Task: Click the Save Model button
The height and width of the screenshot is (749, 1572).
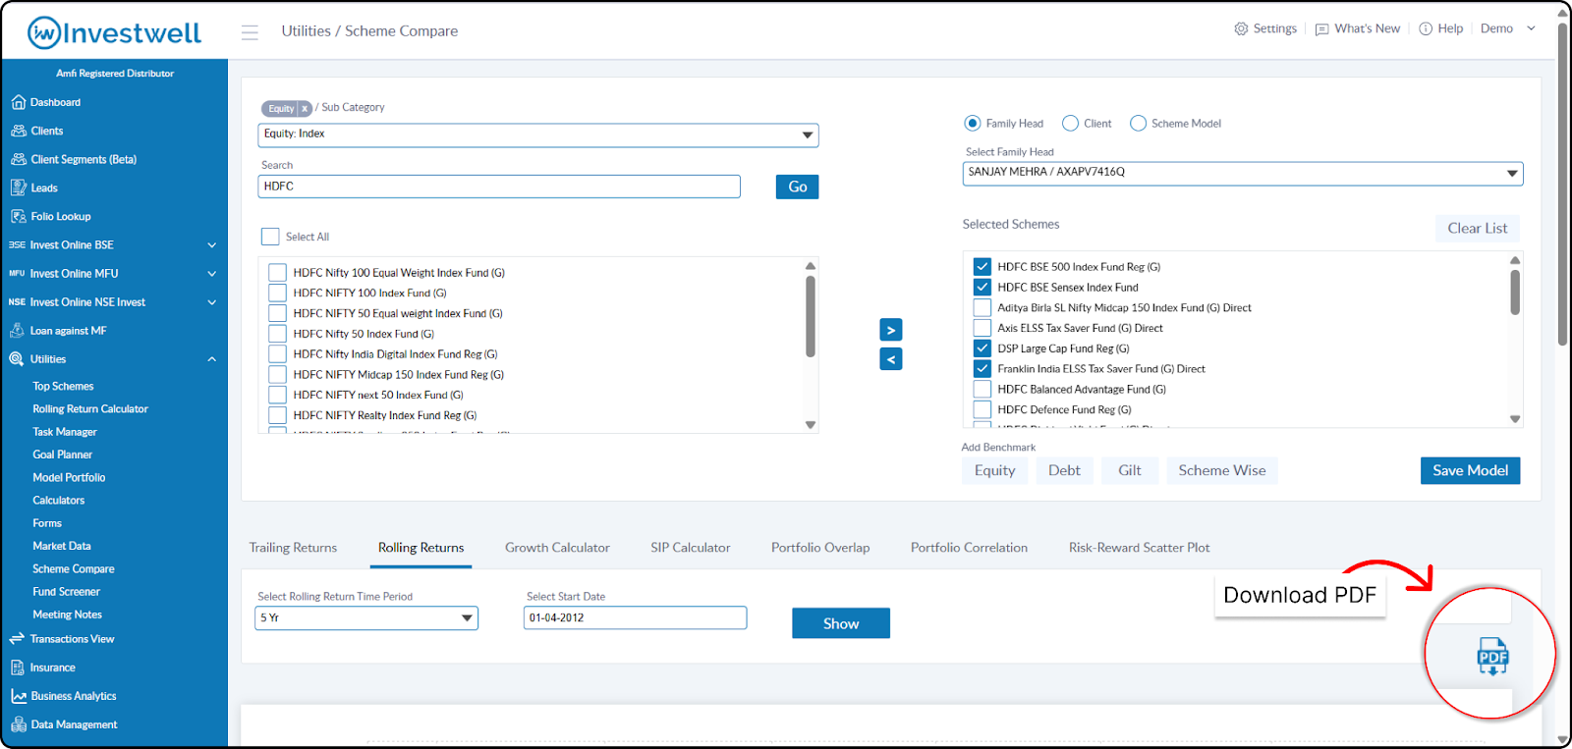Action: pyautogui.click(x=1471, y=470)
